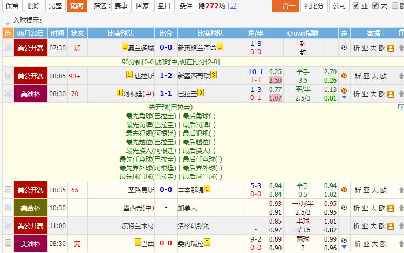Click trash icon in table header
The image size is (404, 253).
point(401,33)
